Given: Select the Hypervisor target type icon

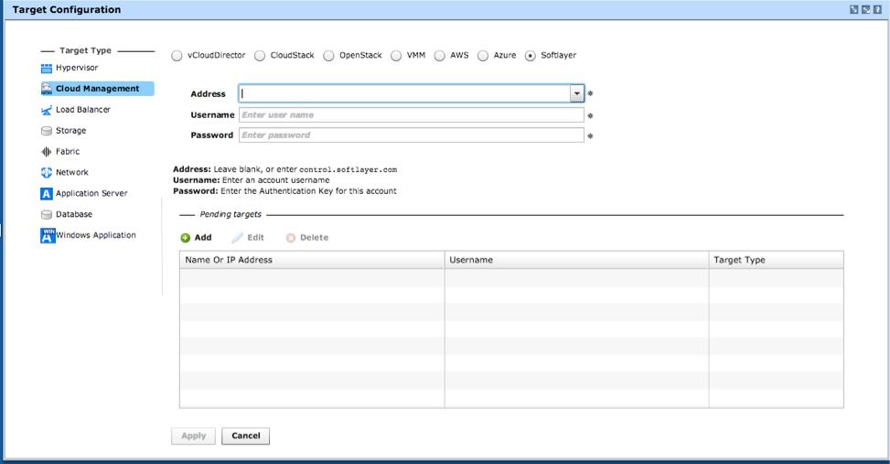Looking at the screenshot, I should tap(47, 69).
